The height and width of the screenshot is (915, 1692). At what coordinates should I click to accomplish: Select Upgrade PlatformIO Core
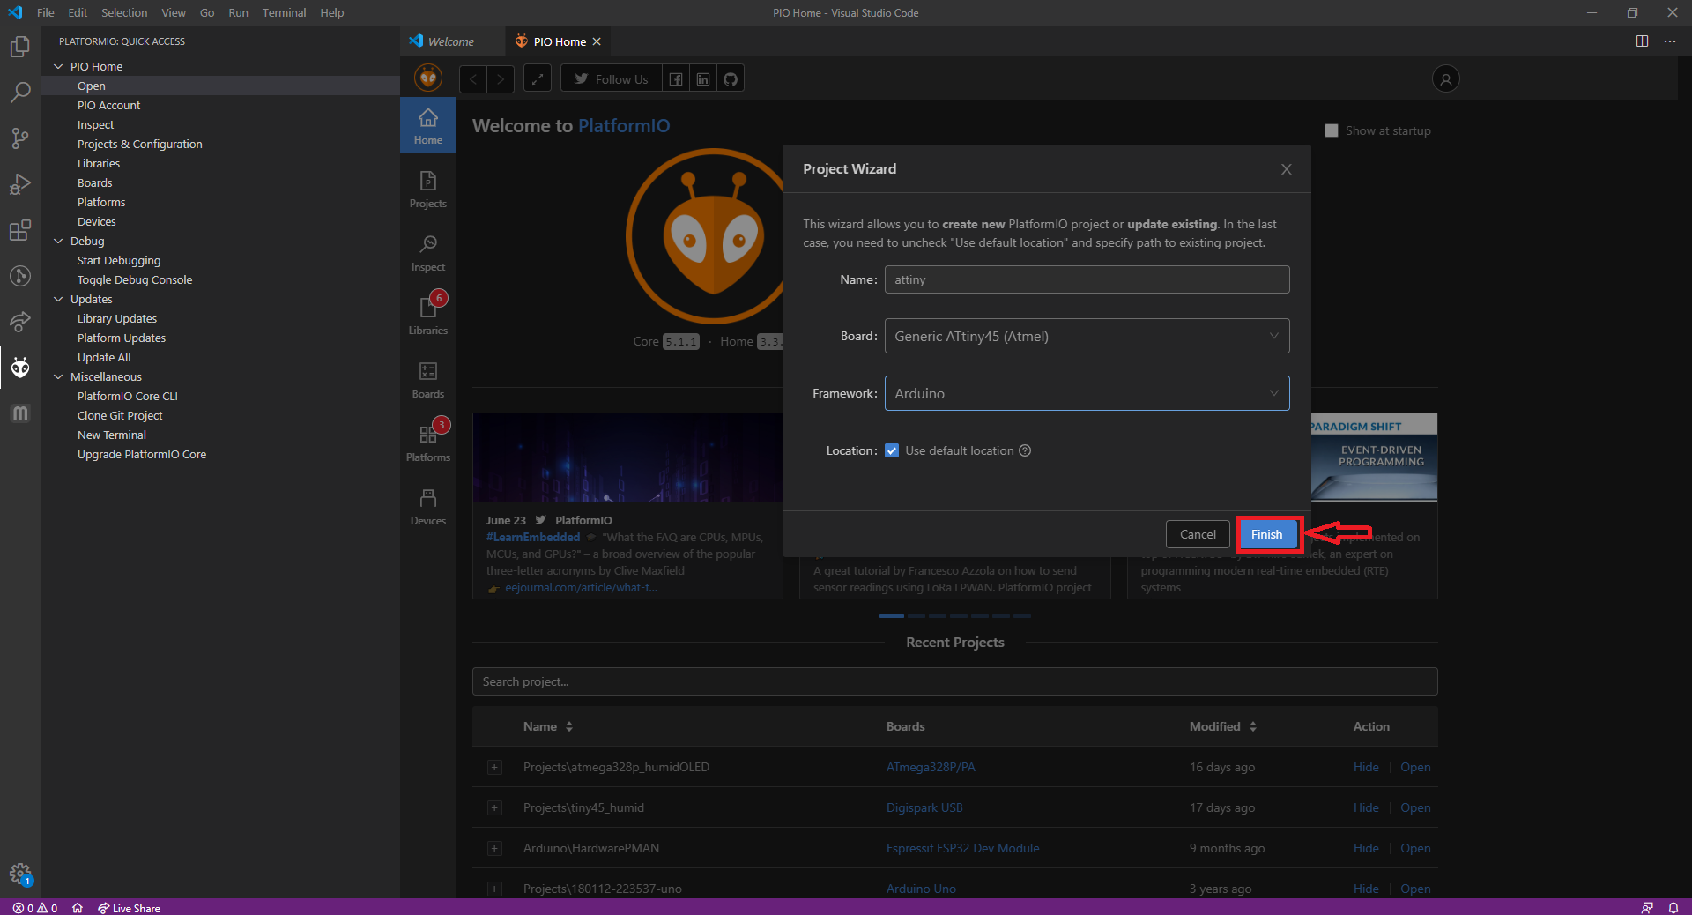142,454
